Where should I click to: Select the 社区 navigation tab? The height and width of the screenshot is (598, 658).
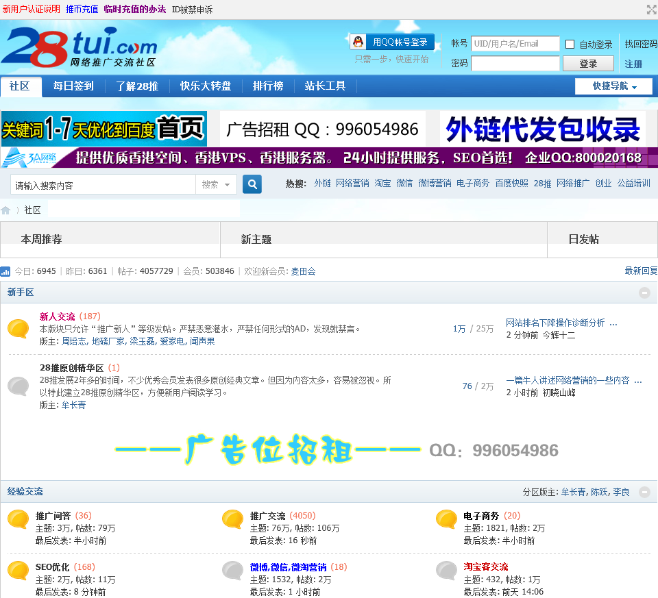click(x=21, y=86)
